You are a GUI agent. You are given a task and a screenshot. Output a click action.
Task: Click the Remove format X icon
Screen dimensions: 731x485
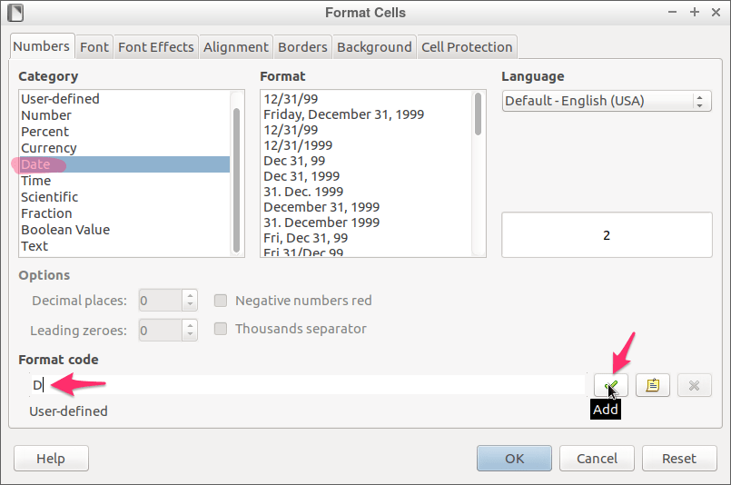[694, 385]
